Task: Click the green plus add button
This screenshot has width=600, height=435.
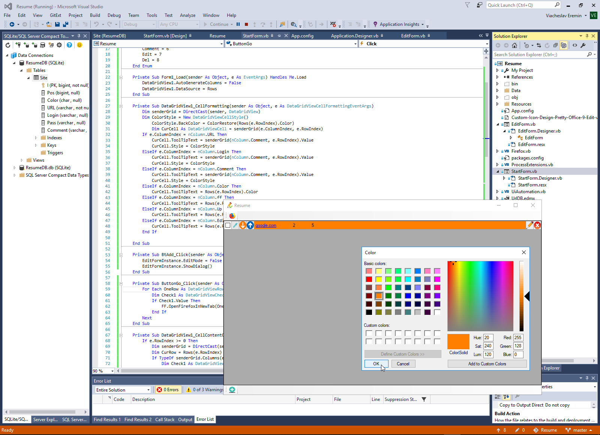Action: (x=232, y=390)
